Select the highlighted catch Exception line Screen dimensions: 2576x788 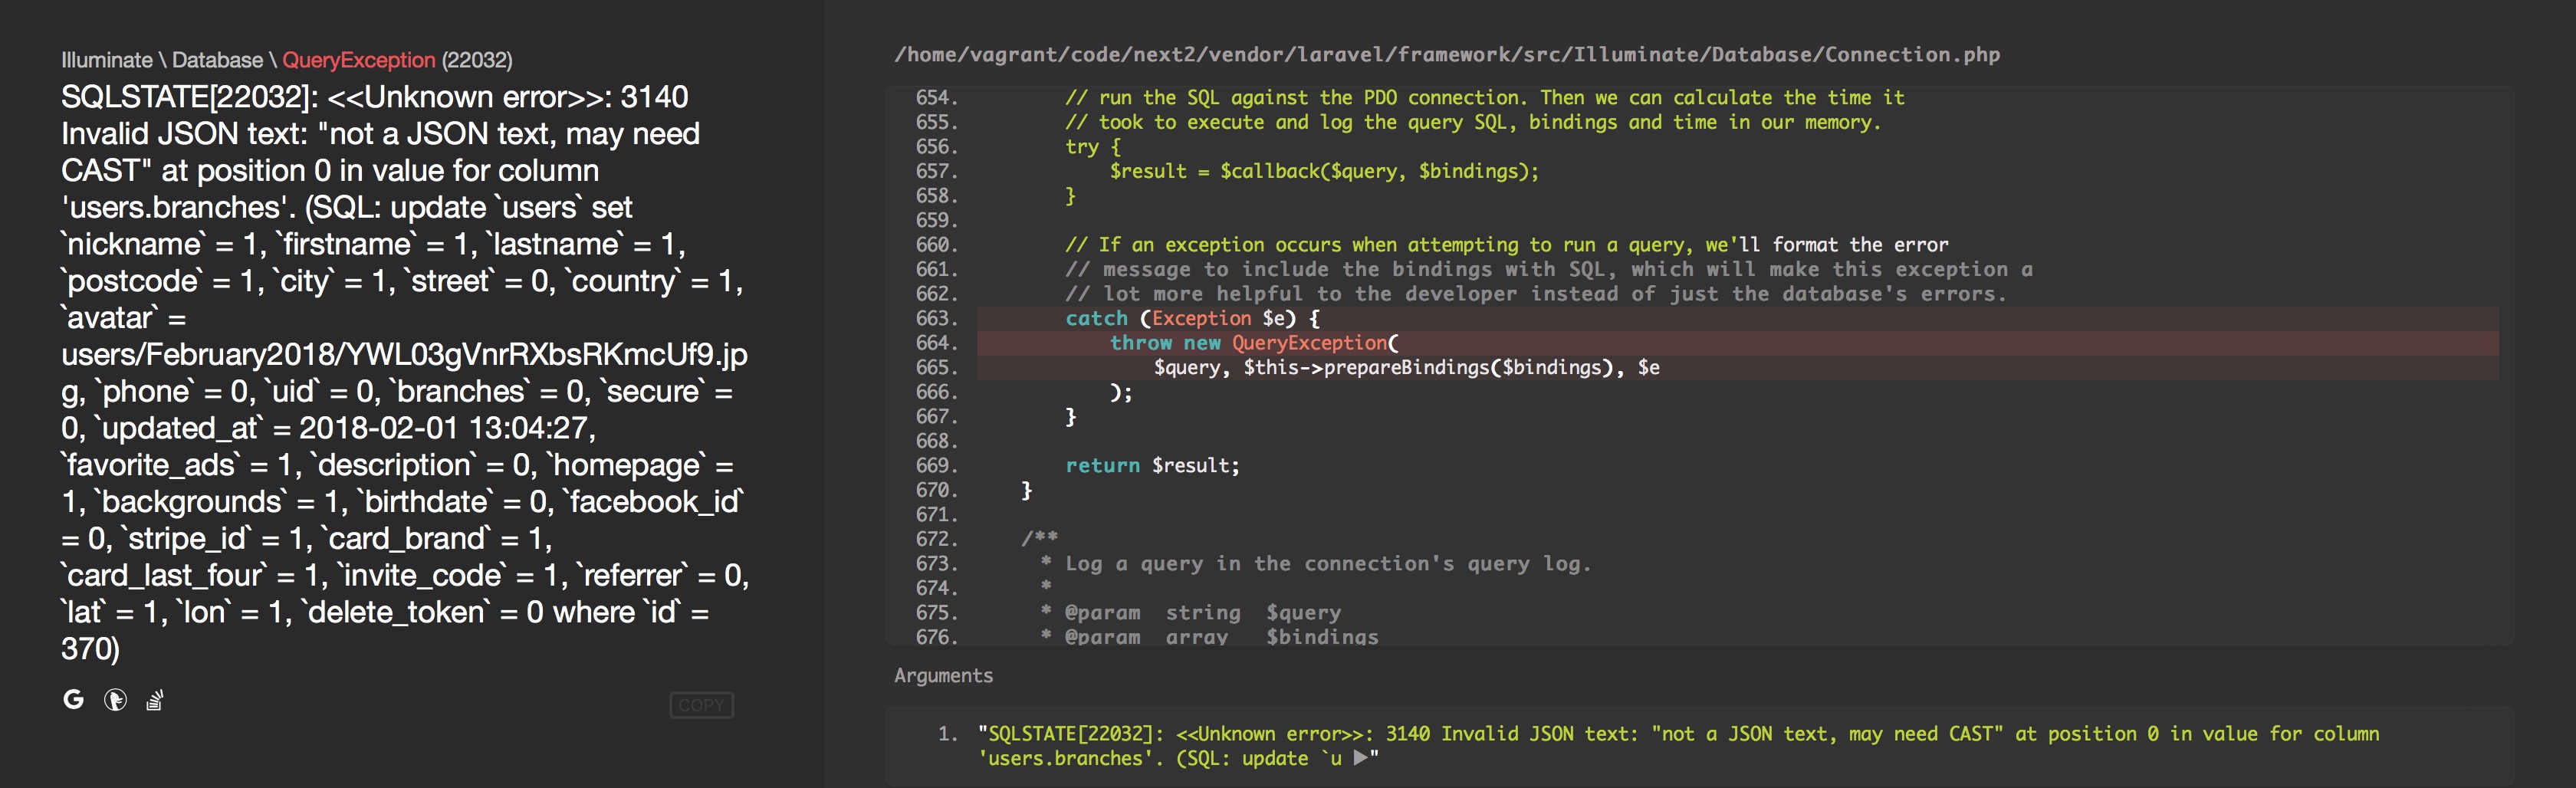[x=1190, y=318]
